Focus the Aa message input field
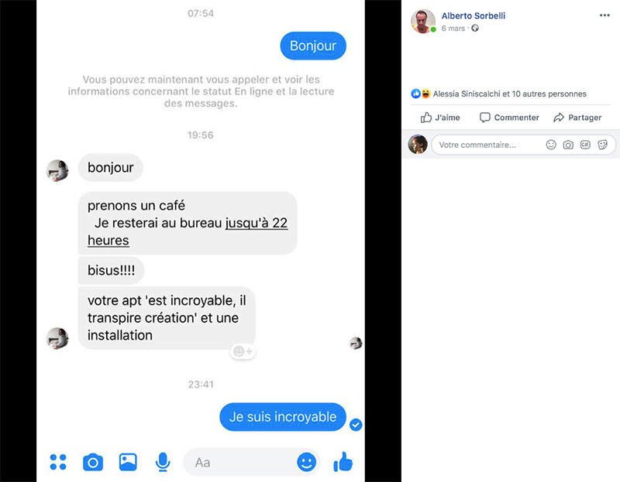Screen dimensions: 620x482 [x=241, y=462]
